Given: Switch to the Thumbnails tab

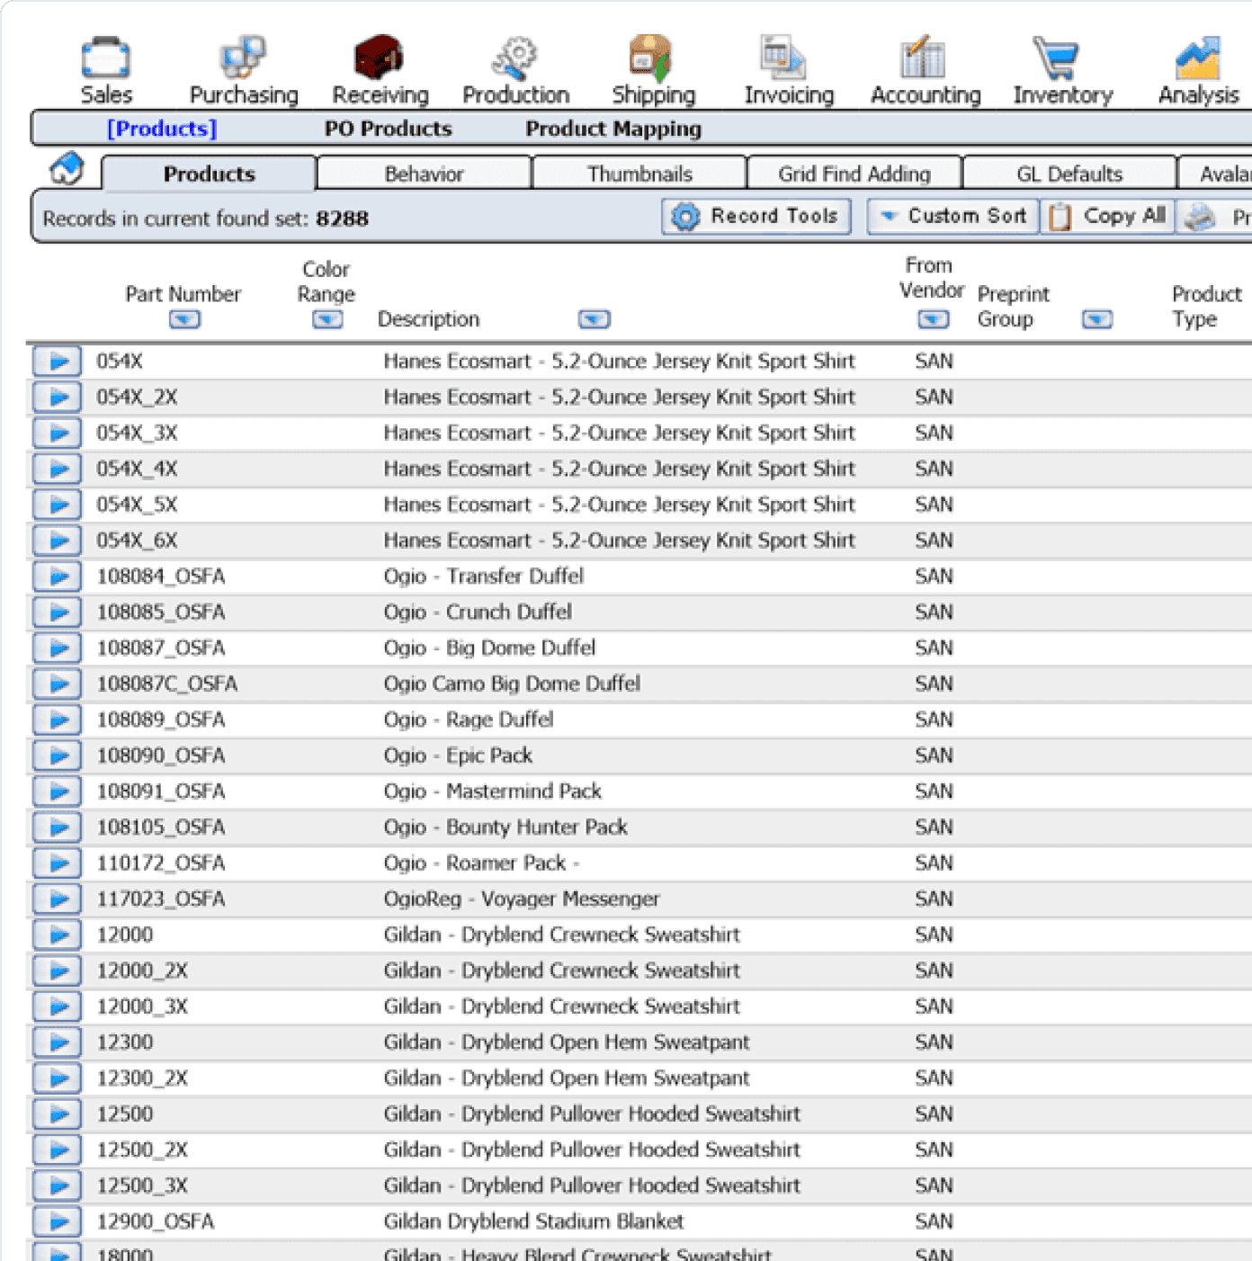Looking at the screenshot, I should tap(639, 174).
